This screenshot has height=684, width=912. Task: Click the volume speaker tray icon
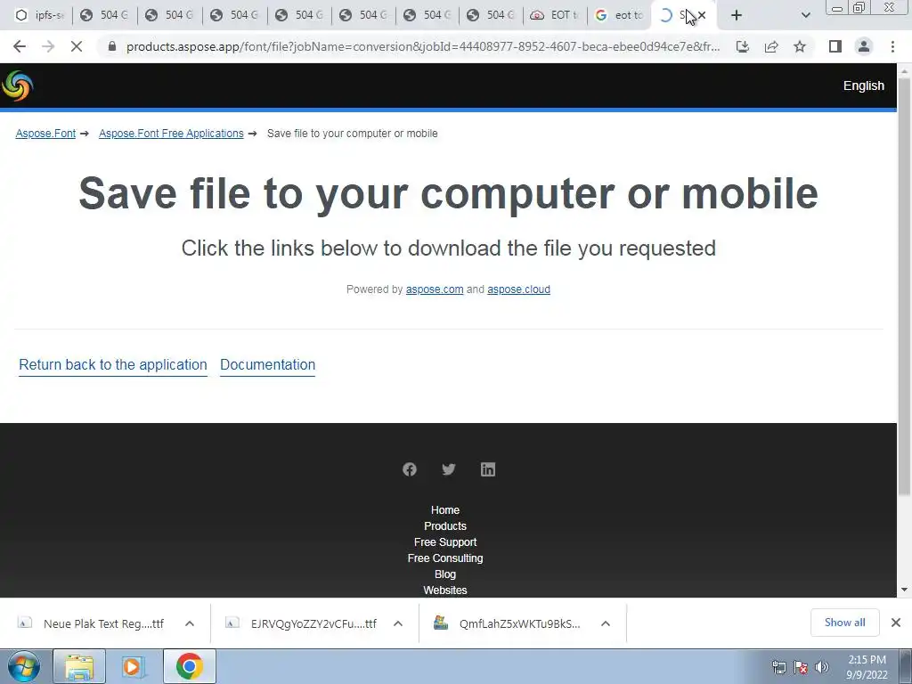click(x=822, y=666)
